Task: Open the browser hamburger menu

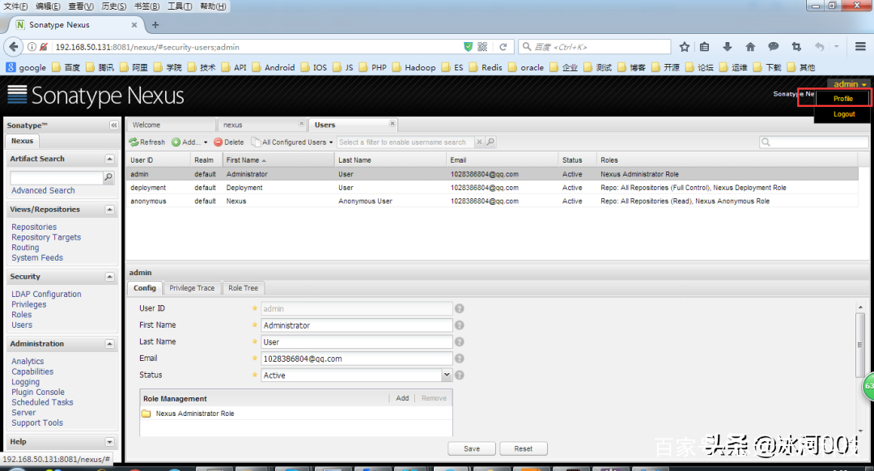Action: click(860, 47)
